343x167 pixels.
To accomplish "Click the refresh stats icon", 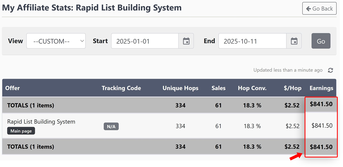I will click(330, 70).
